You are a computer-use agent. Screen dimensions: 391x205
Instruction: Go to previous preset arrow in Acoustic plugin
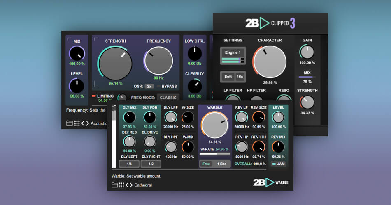click(x=83, y=123)
